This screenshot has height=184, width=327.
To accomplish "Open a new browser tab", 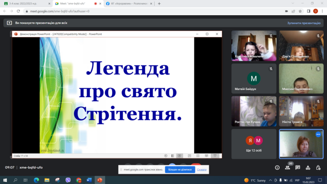I will click(x=159, y=3).
